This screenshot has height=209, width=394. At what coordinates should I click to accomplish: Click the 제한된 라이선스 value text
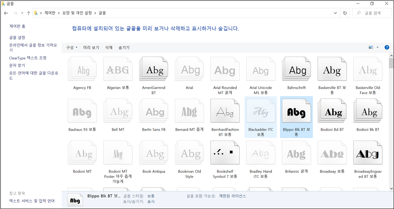click(x=233, y=196)
